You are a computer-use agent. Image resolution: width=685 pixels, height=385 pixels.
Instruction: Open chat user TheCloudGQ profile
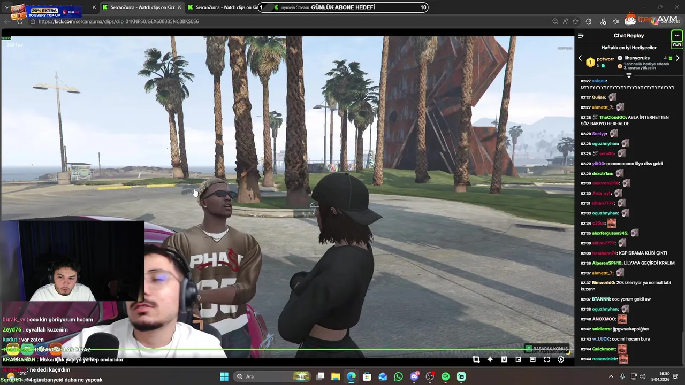613,117
